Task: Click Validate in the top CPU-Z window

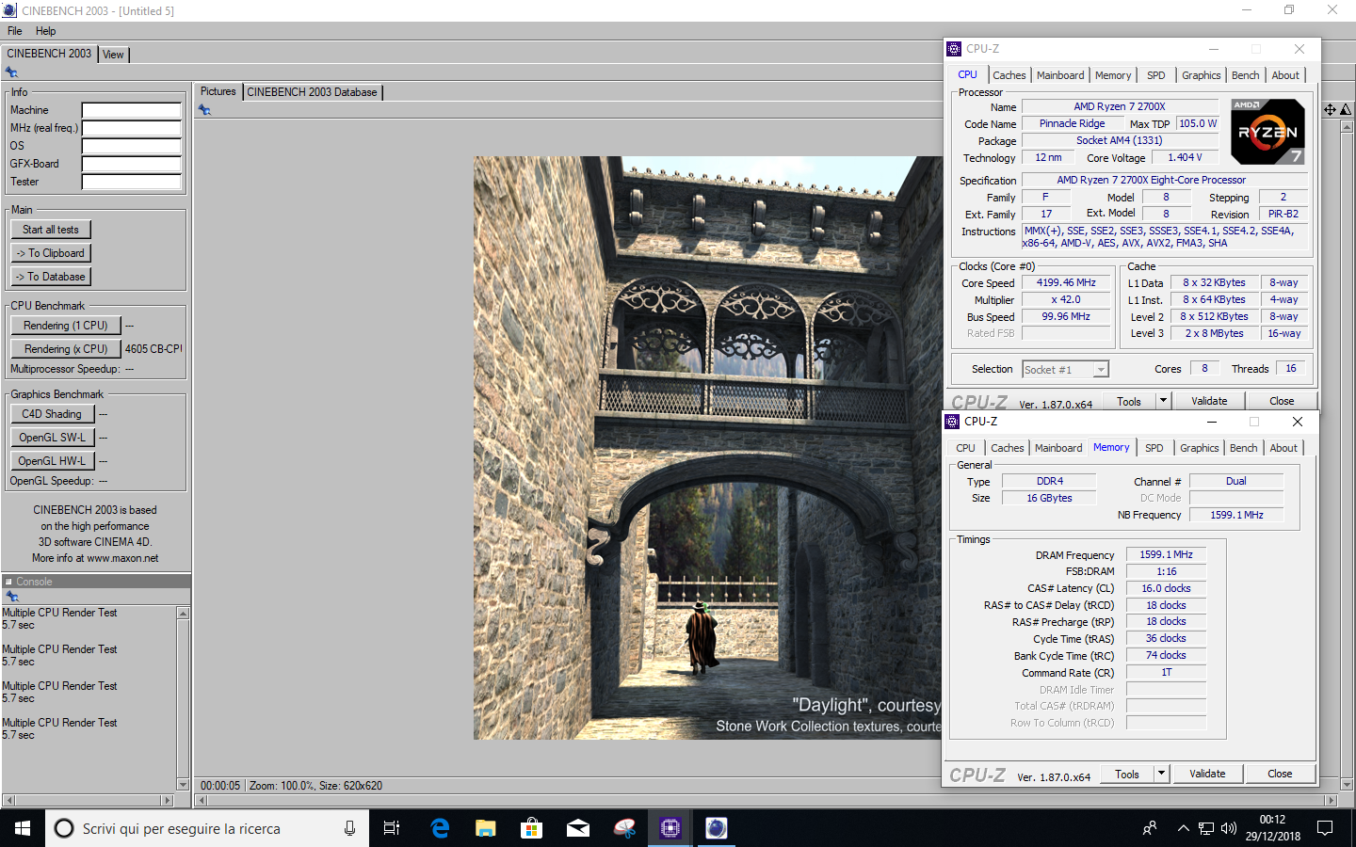Action: (1209, 401)
